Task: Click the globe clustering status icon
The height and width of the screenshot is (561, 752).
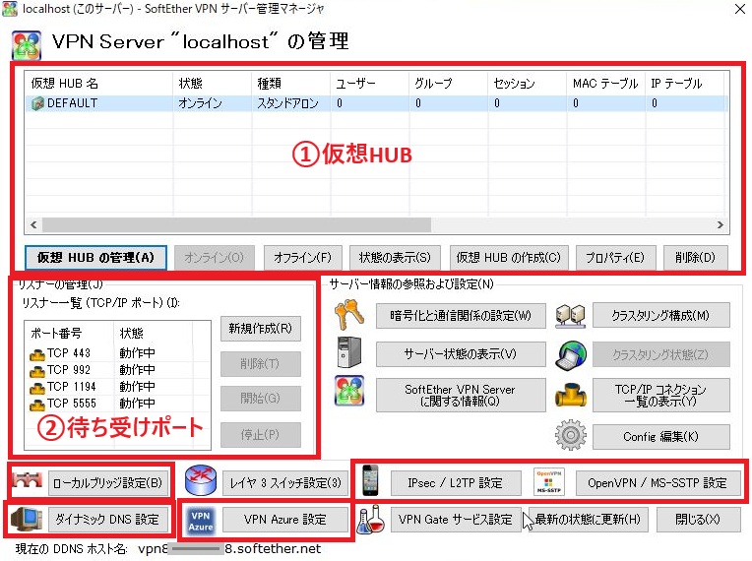Action: coord(570,355)
